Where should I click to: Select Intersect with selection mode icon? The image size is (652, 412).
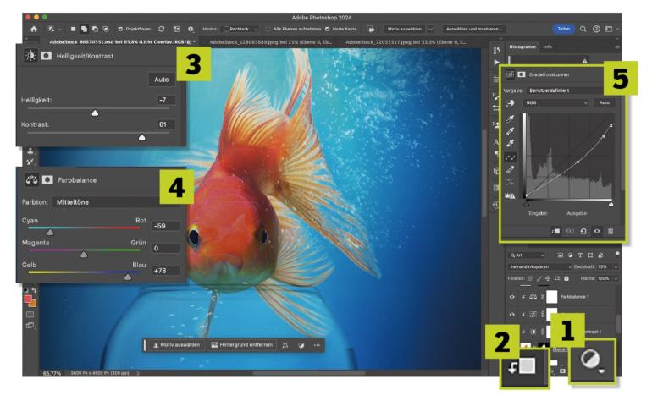click(106, 29)
